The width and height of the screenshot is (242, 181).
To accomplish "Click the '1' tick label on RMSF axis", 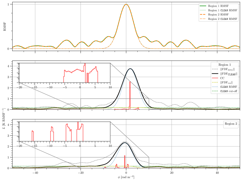I will 8,4.
